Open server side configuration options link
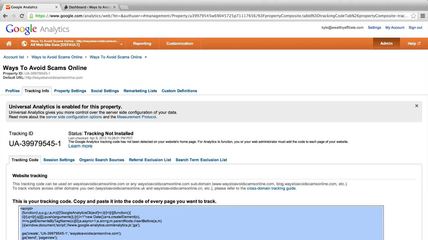 (x=74, y=117)
